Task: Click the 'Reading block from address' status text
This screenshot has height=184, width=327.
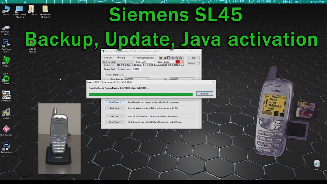Action: click(x=119, y=88)
